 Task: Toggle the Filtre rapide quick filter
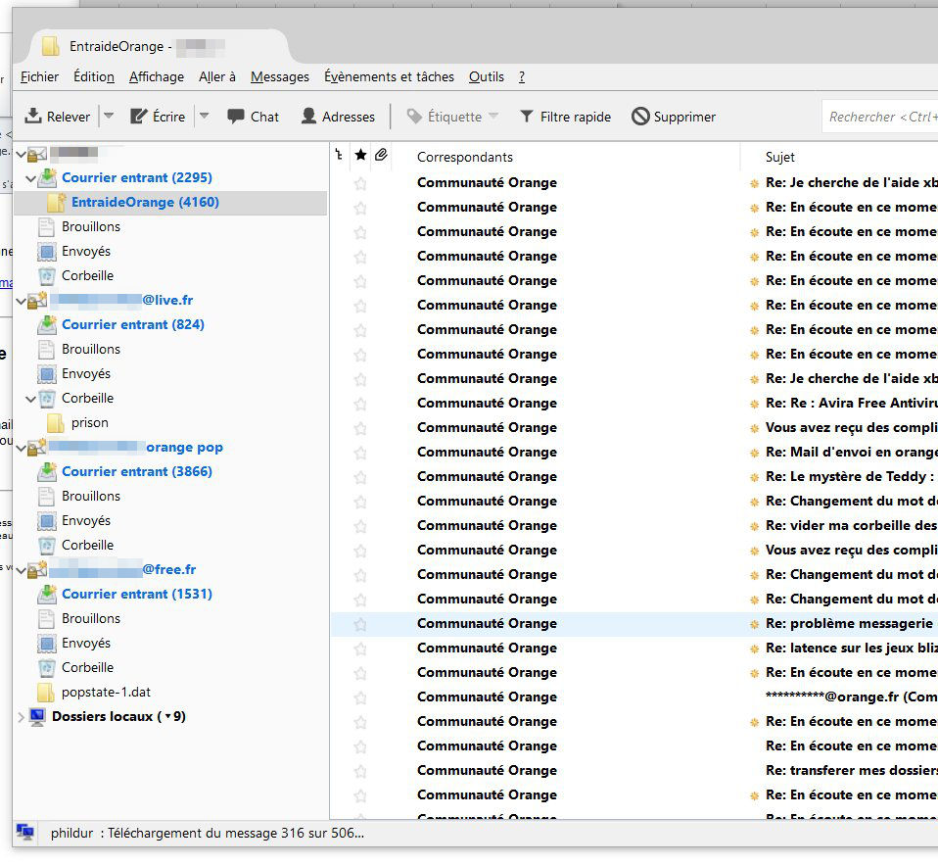565,117
